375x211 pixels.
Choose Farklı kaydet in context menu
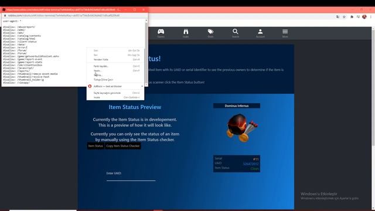click(x=115, y=66)
